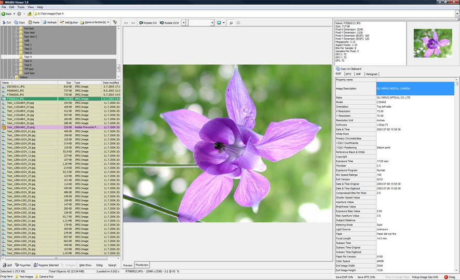Click the address path field
The width and height of the screenshot is (460, 280).
245,14
